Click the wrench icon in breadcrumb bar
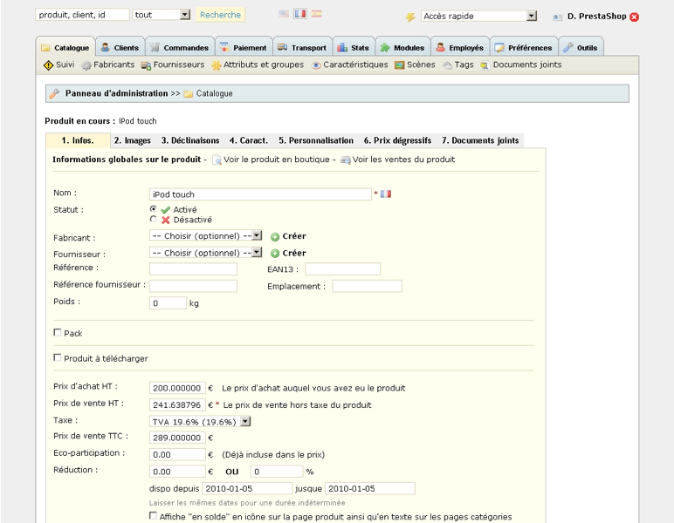Viewport: 674px width, 523px height. [54, 93]
